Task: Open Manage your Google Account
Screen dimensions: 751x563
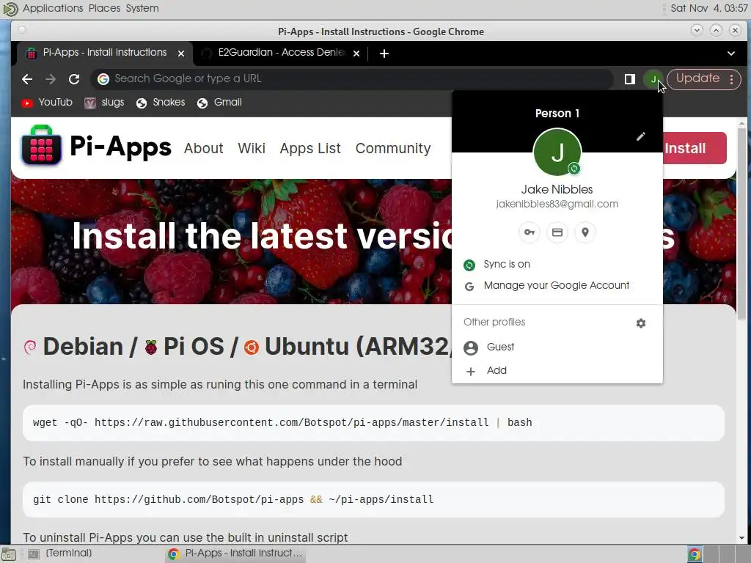Action: (557, 286)
